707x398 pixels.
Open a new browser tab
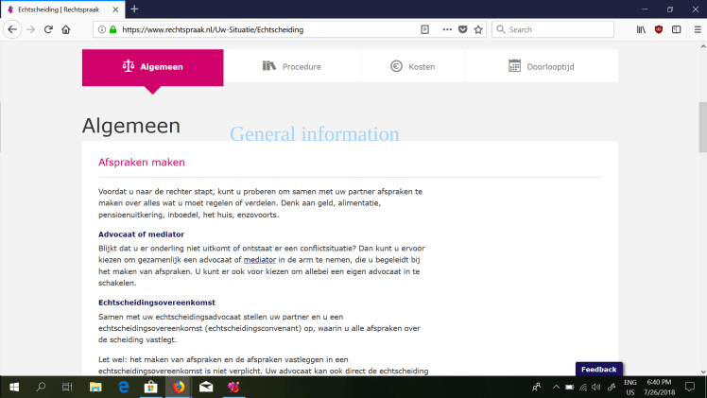pos(134,9)
